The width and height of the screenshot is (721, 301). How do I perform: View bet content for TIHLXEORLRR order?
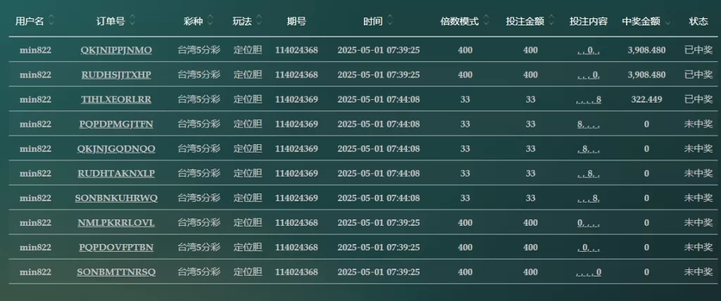589,99
